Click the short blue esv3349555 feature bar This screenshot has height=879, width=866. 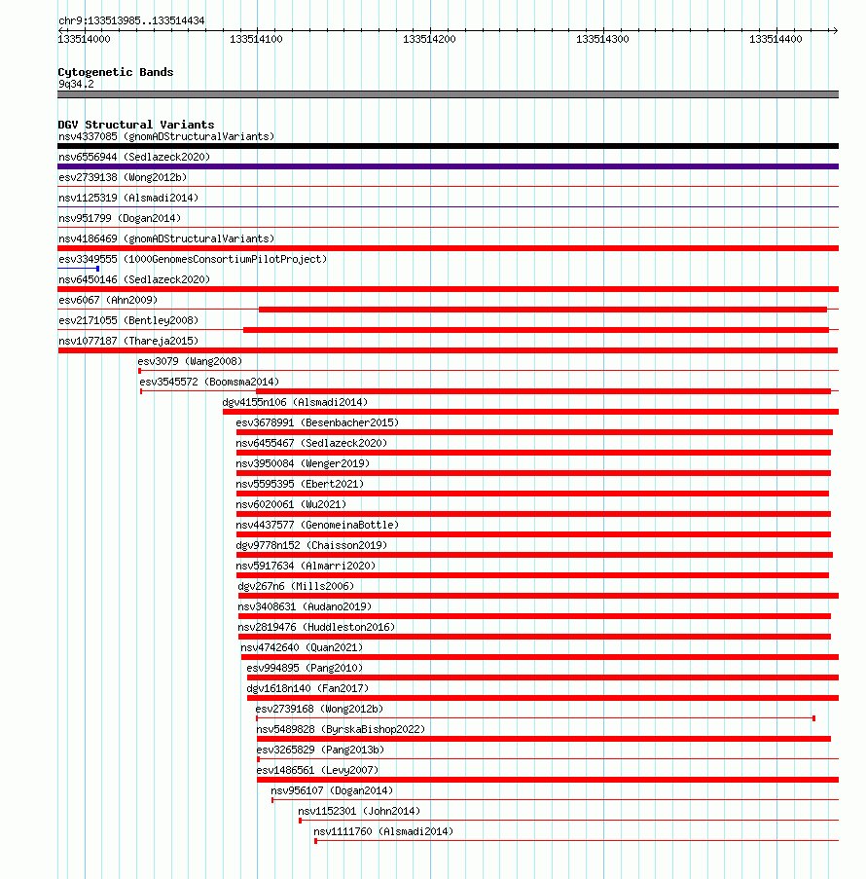[79, 269]
